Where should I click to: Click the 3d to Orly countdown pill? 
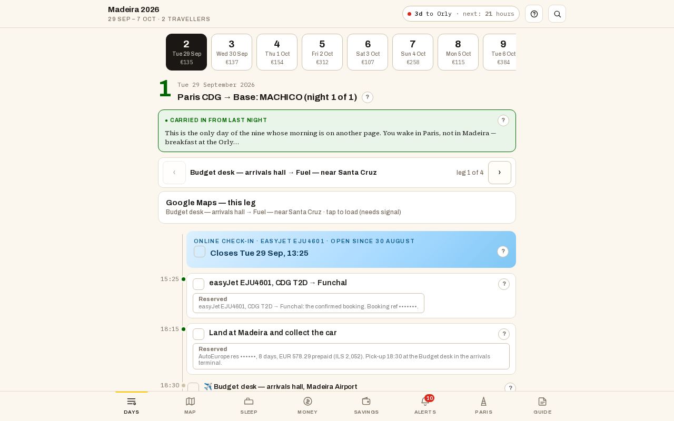point(461,14)
